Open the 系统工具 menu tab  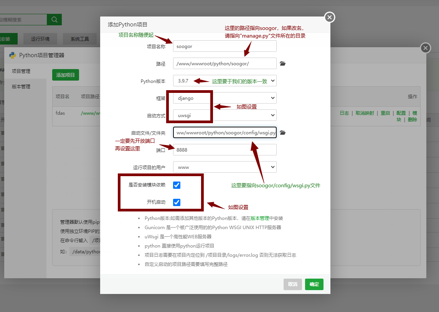pyautogui.click(x=79, y=39)
